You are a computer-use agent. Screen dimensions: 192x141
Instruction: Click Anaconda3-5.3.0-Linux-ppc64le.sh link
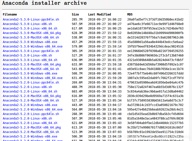[x=31, y=51]
